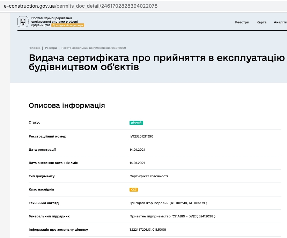Screen dimensions: 287x238
Task: Click the Дата внесення останніх змін label
Action: pos(53,163)
